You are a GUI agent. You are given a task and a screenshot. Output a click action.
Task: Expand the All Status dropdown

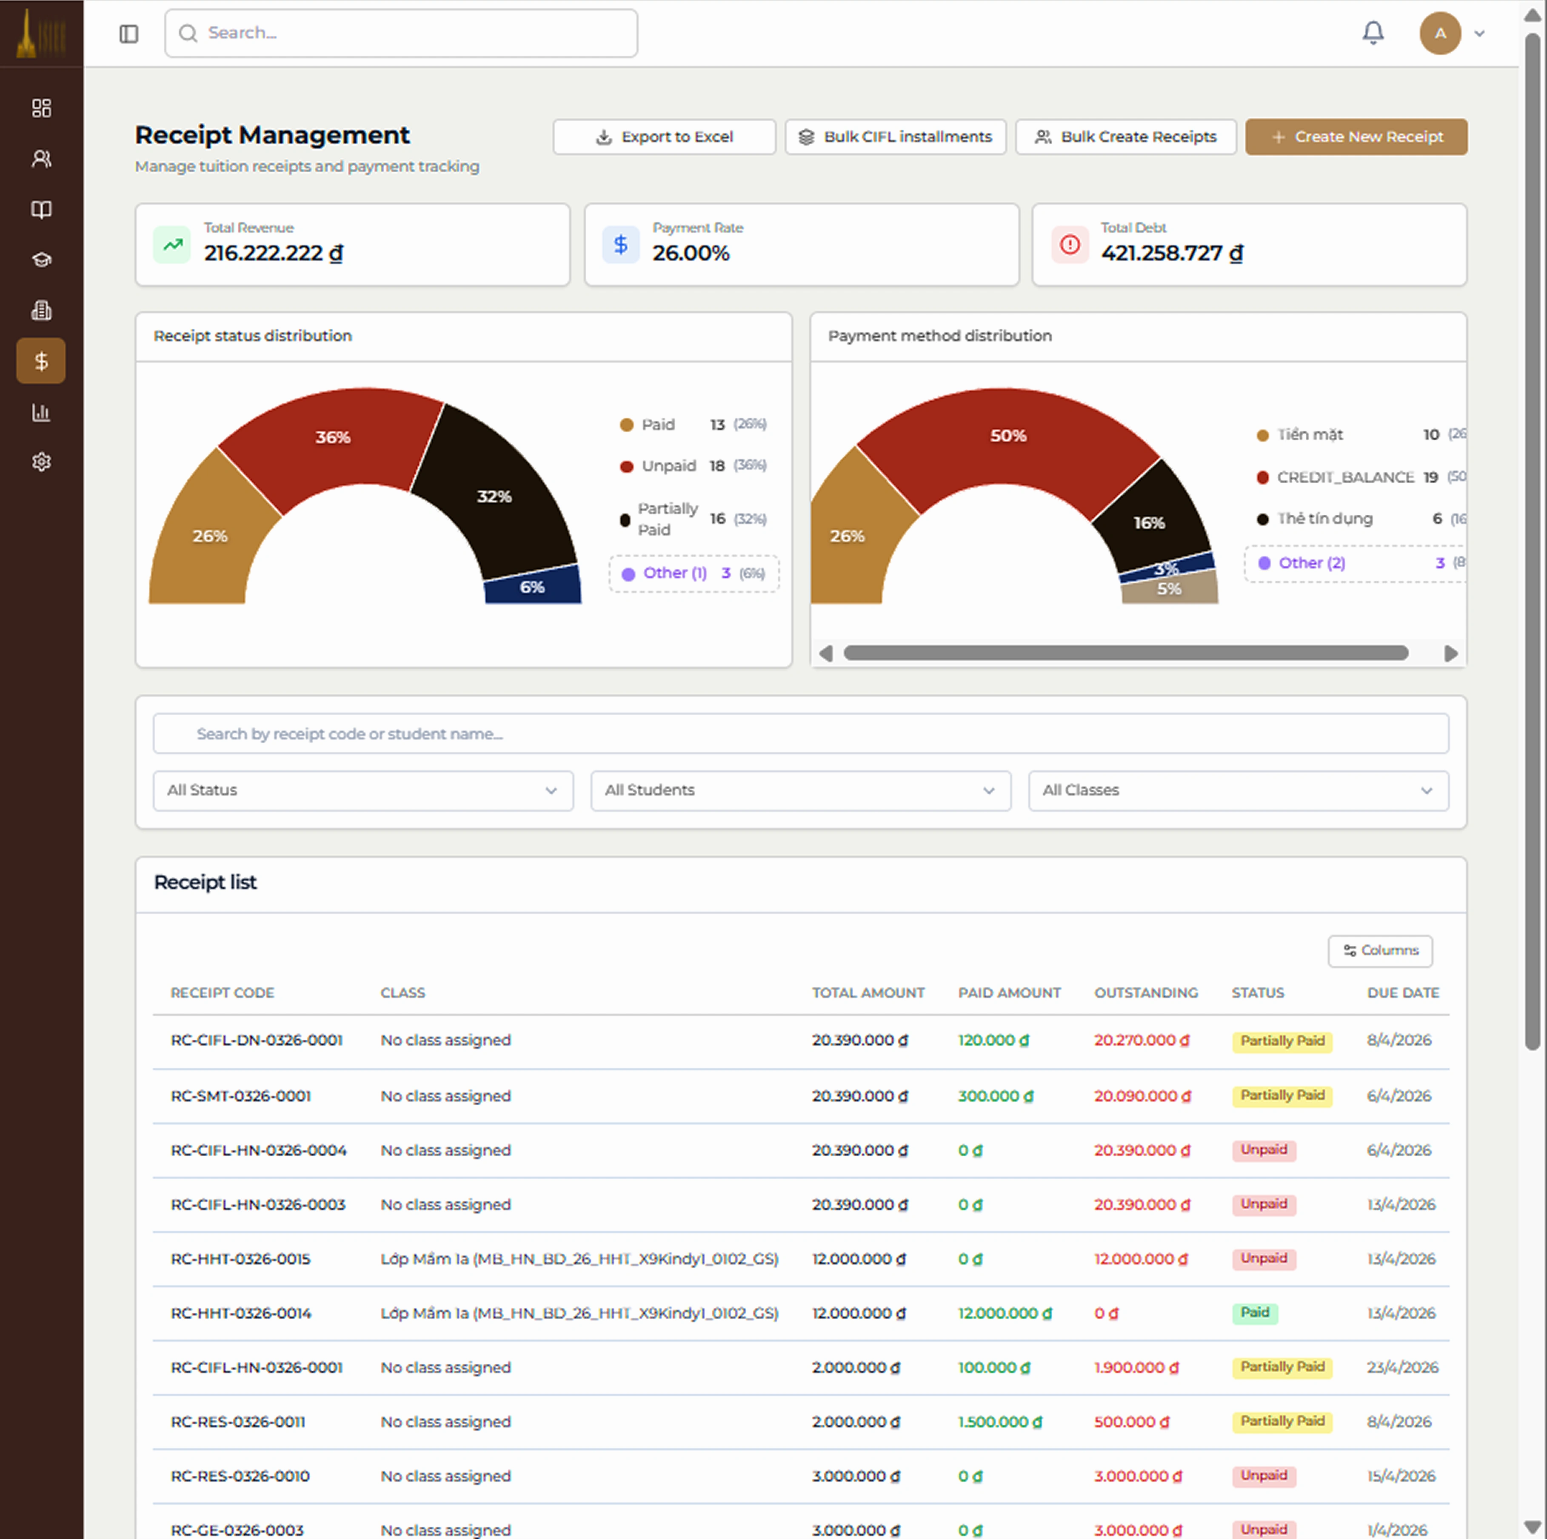(363, 790)
